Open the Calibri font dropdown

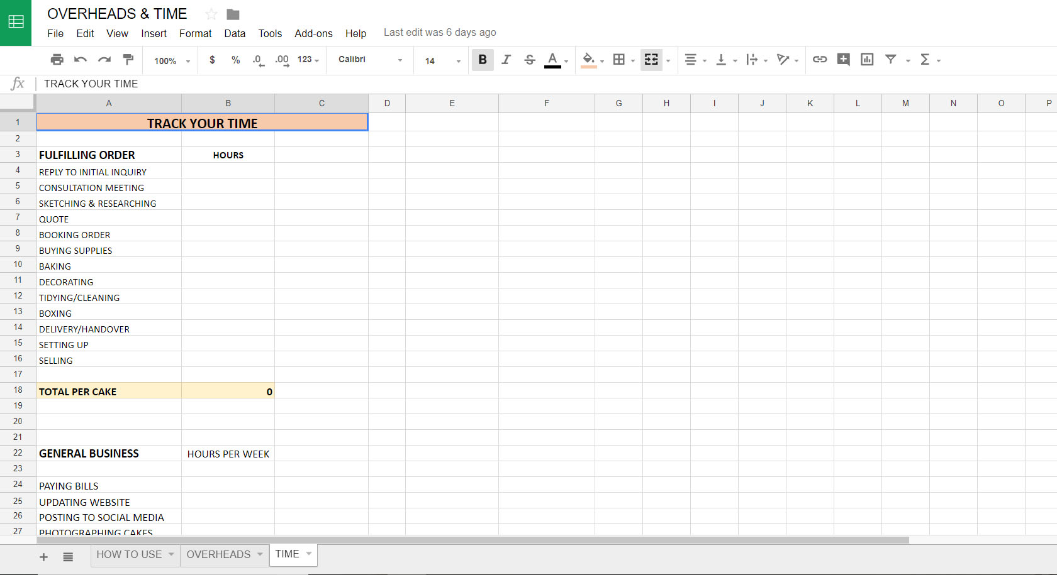coord(370,60)
